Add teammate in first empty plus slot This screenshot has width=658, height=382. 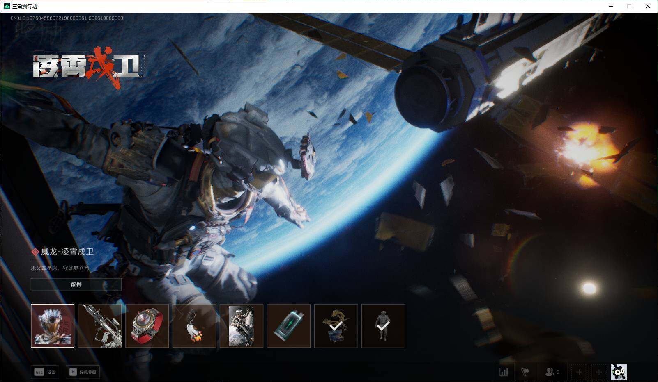click(579, 372)
